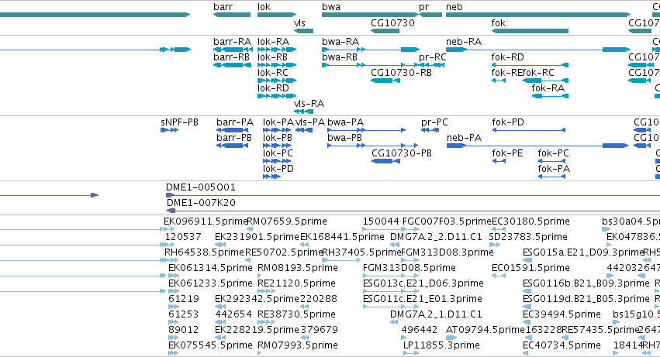Click the barr-PA protein label
This screenshot has width=660, height=357.
(x=235, y=122)
